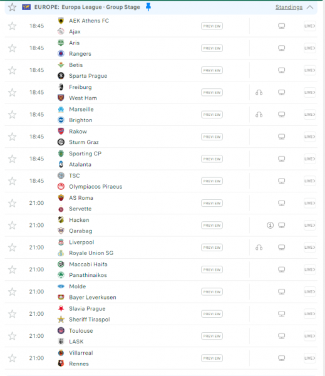Open the Standings link
325x376 pixels.
coord(289,7)
